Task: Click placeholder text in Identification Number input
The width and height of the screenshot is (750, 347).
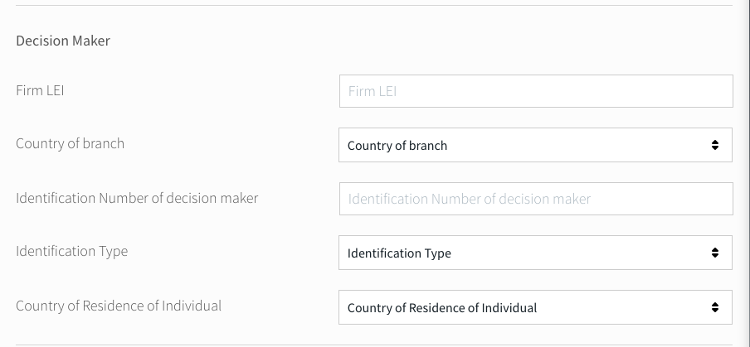Action: click(x=470, y=199)
